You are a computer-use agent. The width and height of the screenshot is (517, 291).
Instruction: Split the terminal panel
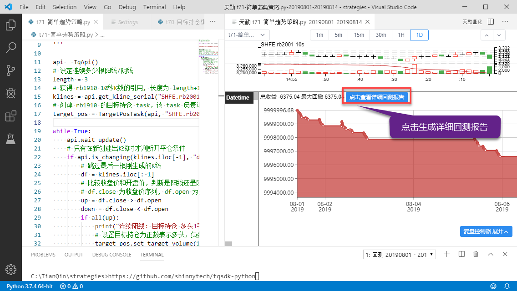coord(461,254)
